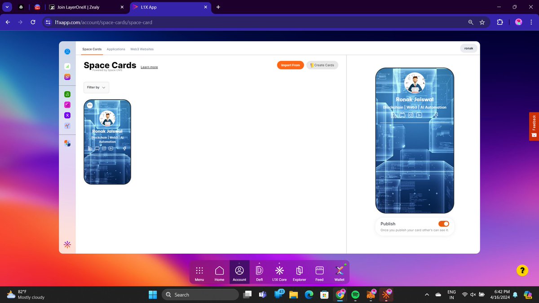
Task: Select the Ronak Jaiswal card thumbnail
Action: tap(107, 142)
